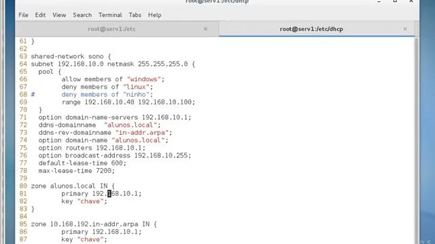Click the terminal vertical scrollbar
Image resolution: width=435 pixels, height=244 pixels.
(x=417, y=140)
